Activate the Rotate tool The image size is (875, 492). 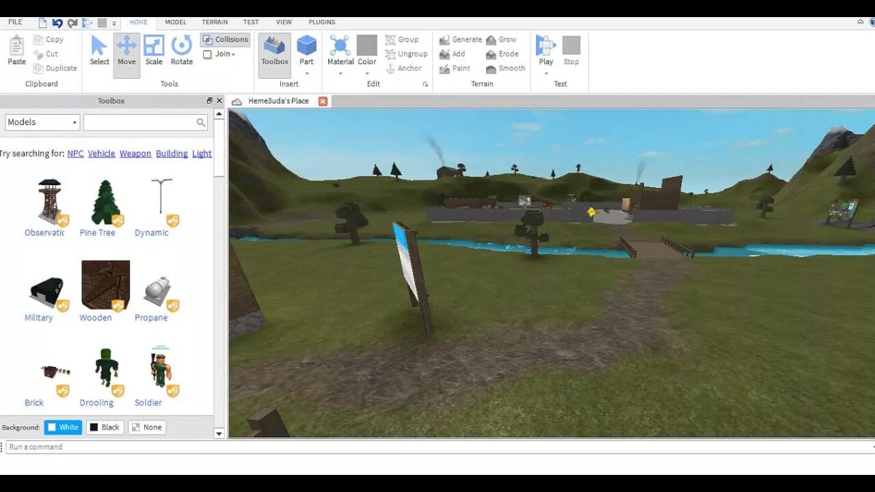(181, 51)
